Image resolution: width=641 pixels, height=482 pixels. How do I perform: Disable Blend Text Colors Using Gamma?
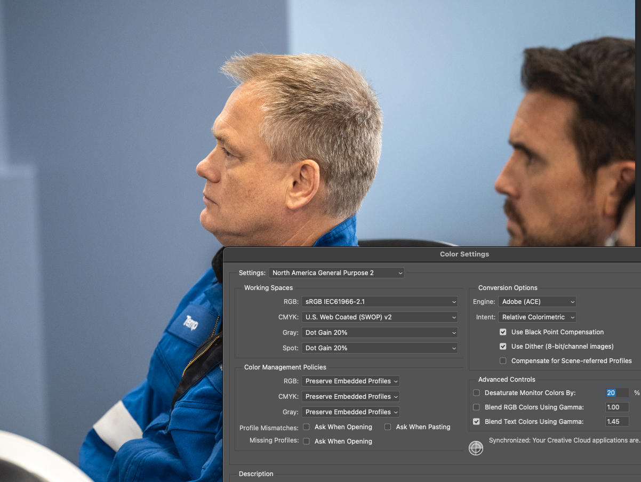click(476, 422)
